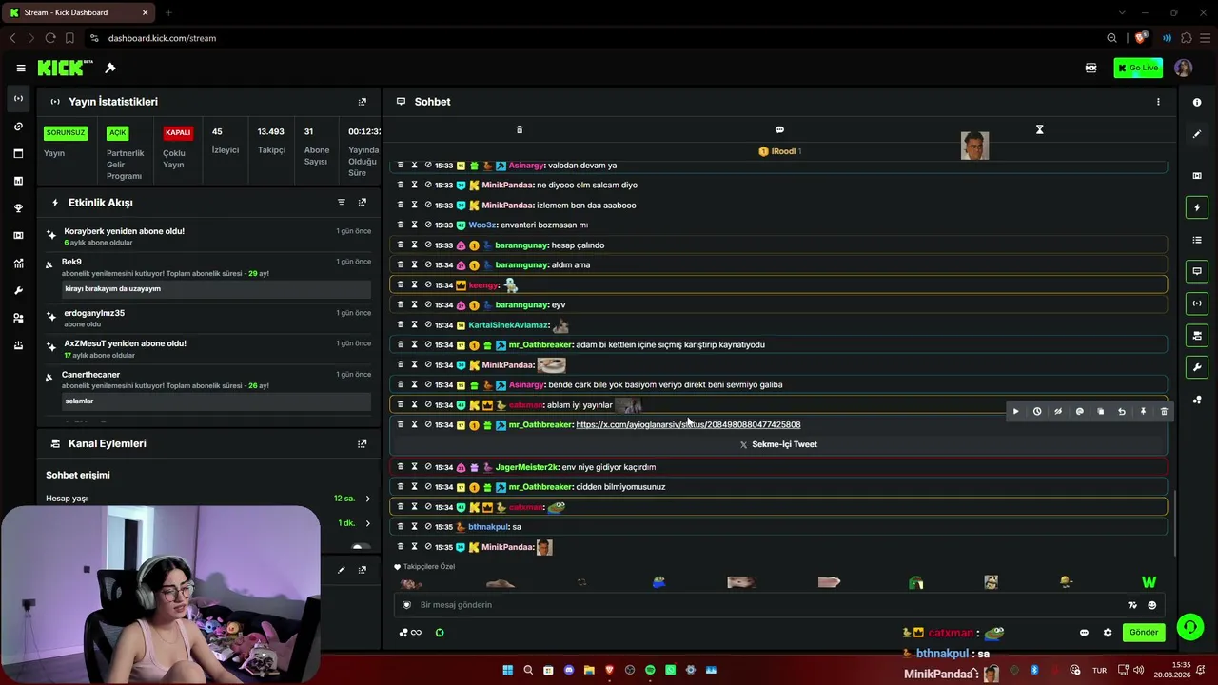Click the pin icon in message action toolbar
Viewport: 1218px width, 685px height.
(1143, 412)
